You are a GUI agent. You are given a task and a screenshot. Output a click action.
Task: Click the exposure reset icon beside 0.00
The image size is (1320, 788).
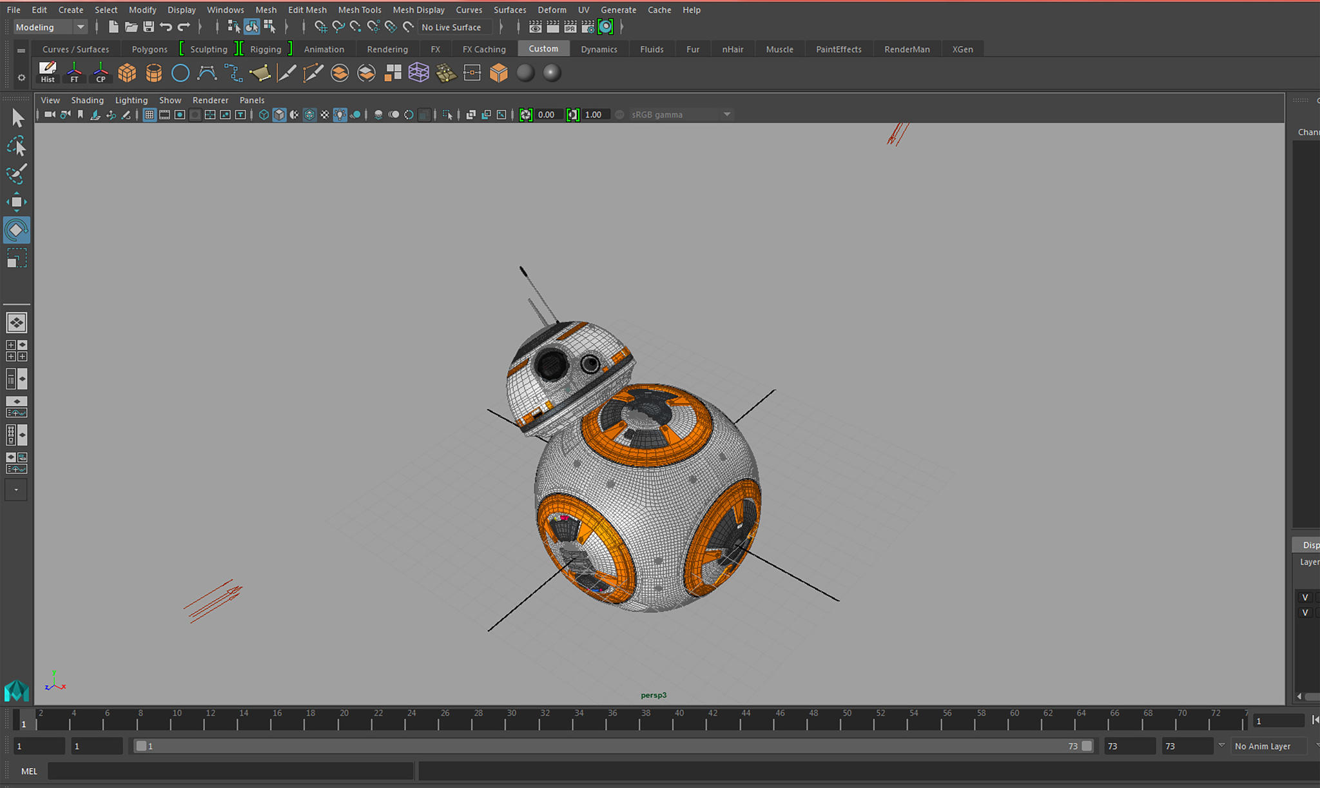(x=526, y=115)
